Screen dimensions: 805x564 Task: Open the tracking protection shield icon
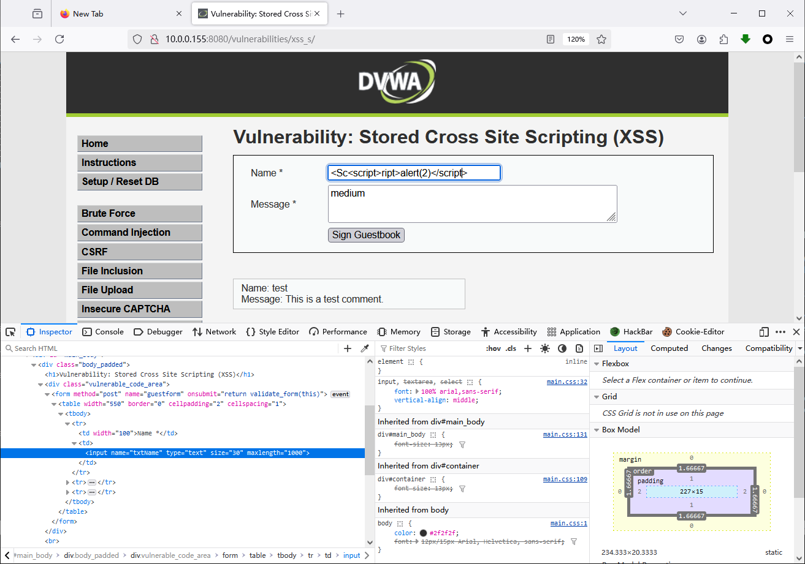point(137,39)
